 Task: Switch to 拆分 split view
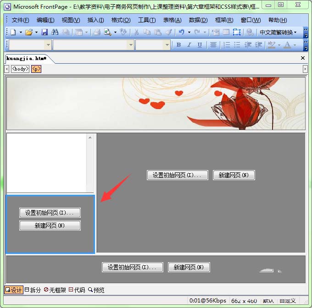point(33,290)
